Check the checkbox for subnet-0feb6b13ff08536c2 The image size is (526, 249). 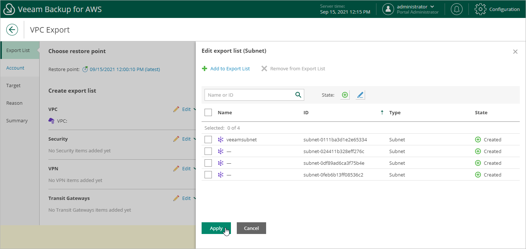point(208,175)
